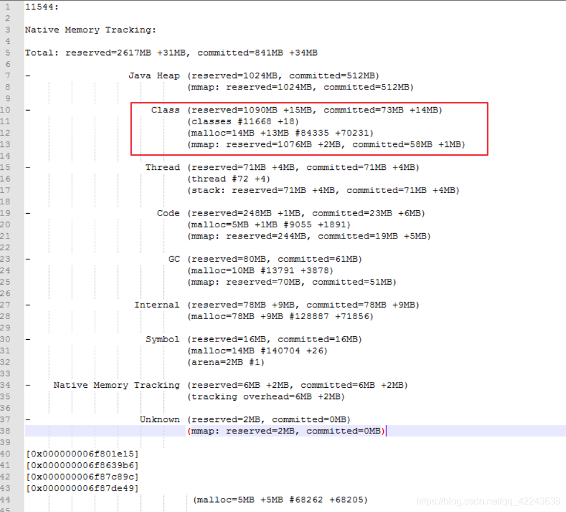This screenshot has height=512, width=566.
Task: Click '(mmap: reserved=70MB, committed=51MB)' line
Action: coord(292,282)
